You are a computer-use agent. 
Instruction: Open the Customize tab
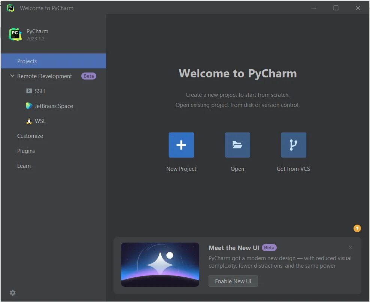30,136
